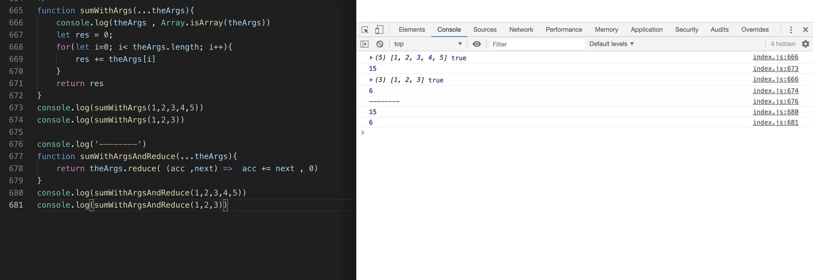Clear the console with the ban icon
The width and height of the screenshot is (813, 280).
380,44
